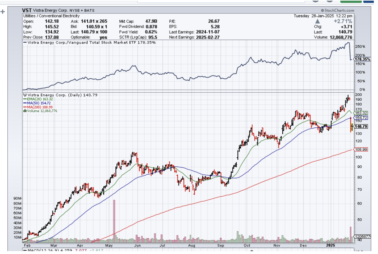Click the NYSE + BATS exchange label
This screenshot has height=254, width=378.
pos(82,11)
